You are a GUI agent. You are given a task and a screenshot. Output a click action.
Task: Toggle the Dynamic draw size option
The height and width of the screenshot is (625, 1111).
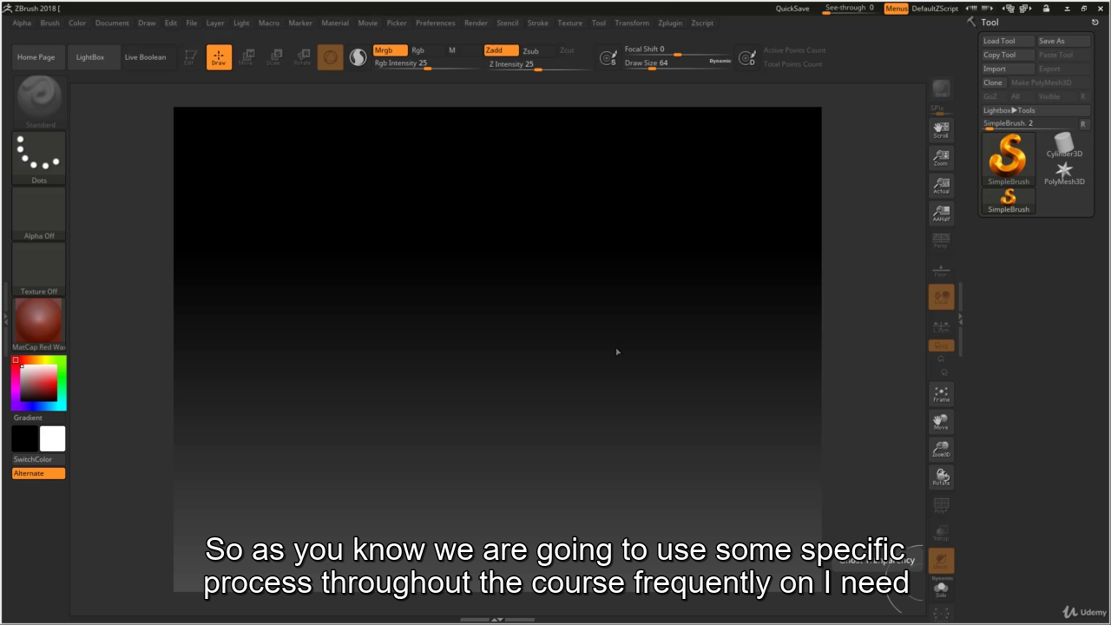(720, 61)
